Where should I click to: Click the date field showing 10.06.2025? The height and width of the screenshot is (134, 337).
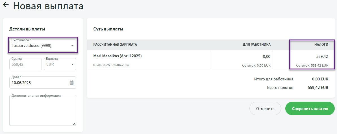click(x=43, y=82)
